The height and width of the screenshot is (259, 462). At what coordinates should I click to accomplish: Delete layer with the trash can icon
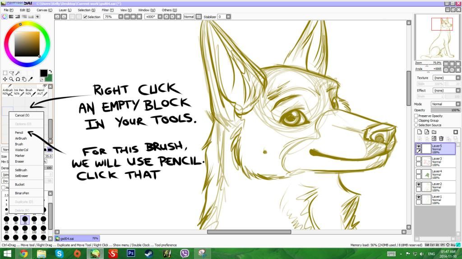pos(441,139)
